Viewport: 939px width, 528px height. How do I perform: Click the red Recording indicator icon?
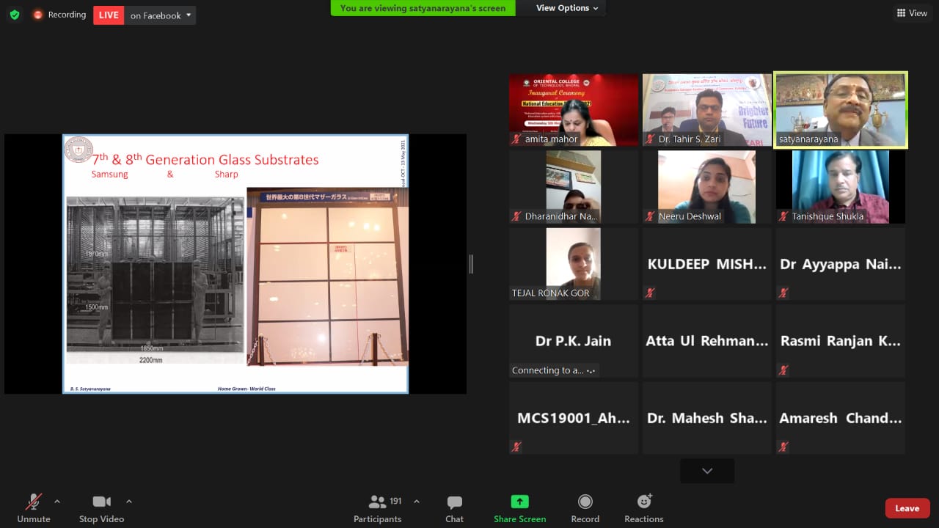click(x=38, y=15)
